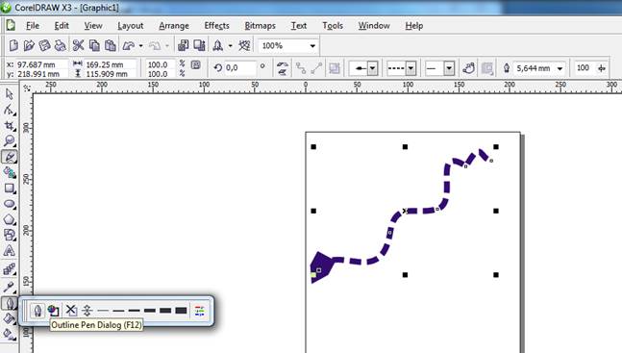Select the Fill tool bucket
Screen dimensions: 622x353
(x=9, y=318)
